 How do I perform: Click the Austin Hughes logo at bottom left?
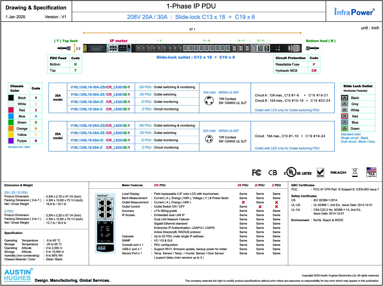[19, 274]
